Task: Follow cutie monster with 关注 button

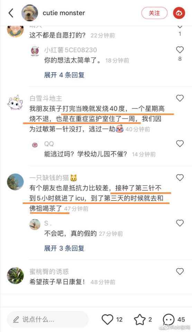Action: click(x=154, y=13)
